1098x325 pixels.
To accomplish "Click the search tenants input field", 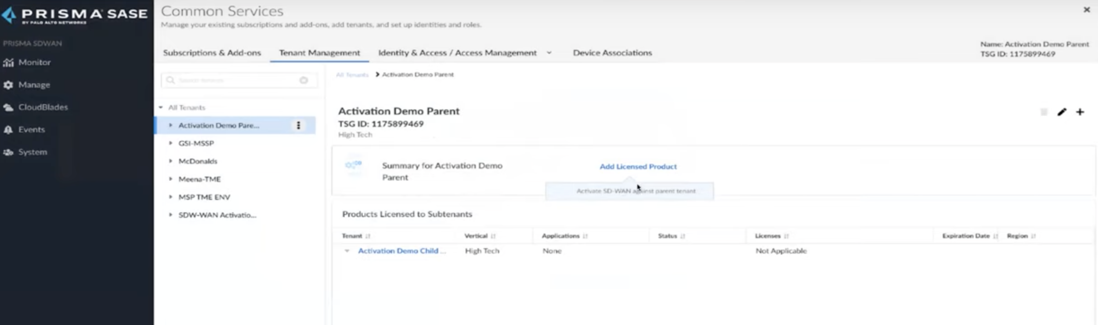I will pos(234,80).
